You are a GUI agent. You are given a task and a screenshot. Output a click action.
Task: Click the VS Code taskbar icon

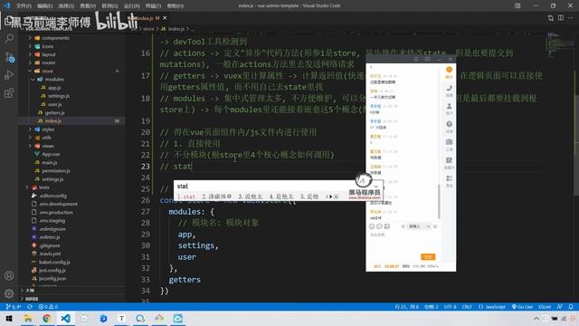pos(65,318)
